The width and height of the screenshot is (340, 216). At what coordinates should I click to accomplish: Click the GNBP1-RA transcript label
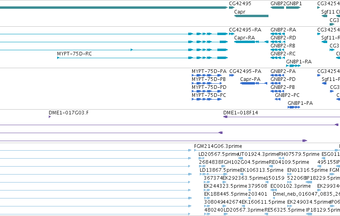point(299,62)
